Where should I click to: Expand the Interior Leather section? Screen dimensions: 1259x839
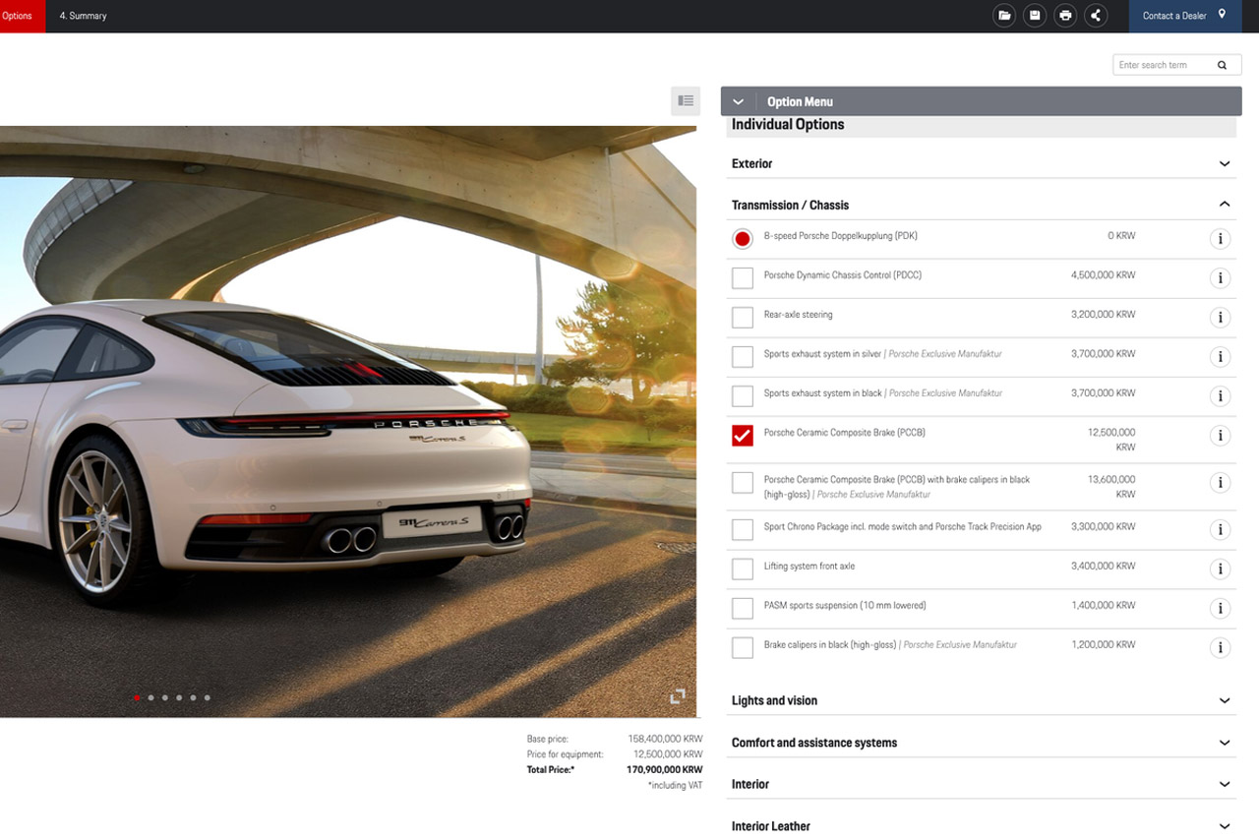[981, 826]
